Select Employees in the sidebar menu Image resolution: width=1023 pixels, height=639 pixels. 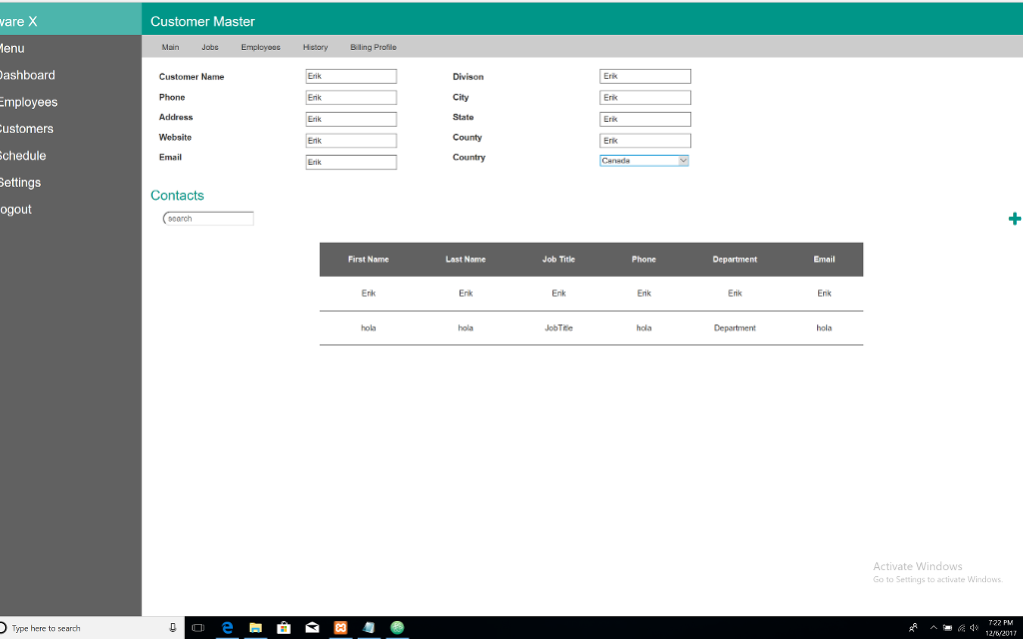coord(29,101)
